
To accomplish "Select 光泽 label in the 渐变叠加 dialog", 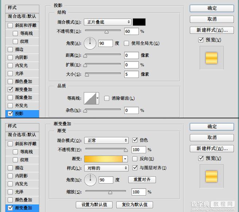I will 19,192.
